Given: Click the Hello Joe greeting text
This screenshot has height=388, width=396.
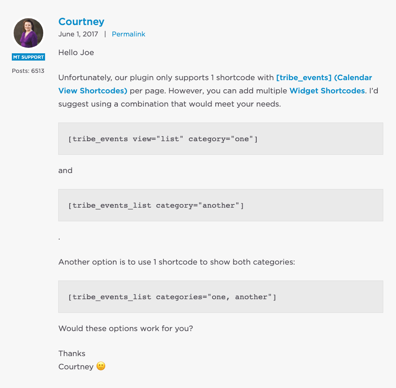Looking at the screenshot, I should [x=76, y=52].
